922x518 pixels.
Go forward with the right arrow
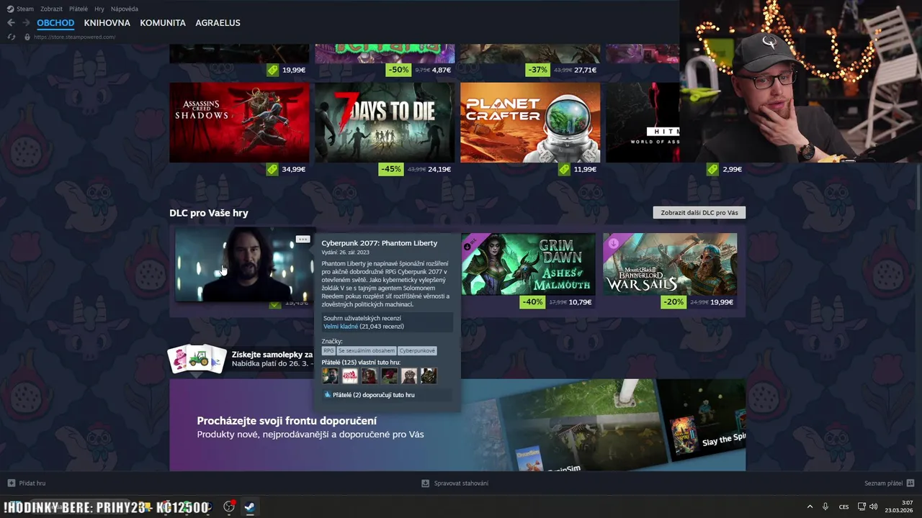(27, 23)
